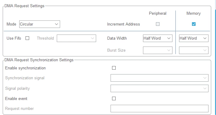Open the Memory Data Width Half Word dropdown

(x=194, y=38)
